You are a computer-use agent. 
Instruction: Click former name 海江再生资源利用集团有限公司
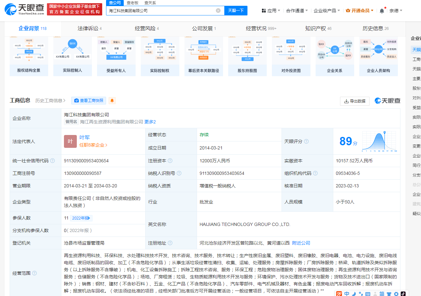coord(112,122)
